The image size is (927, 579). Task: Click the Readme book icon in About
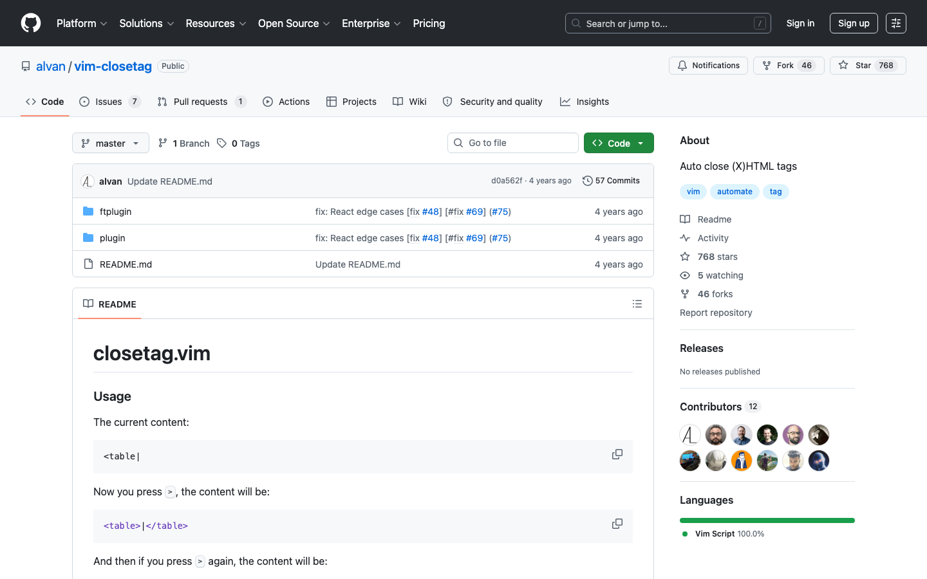(x=685, y=219)
